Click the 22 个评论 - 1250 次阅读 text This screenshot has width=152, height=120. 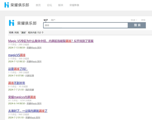tap(20, 100)
